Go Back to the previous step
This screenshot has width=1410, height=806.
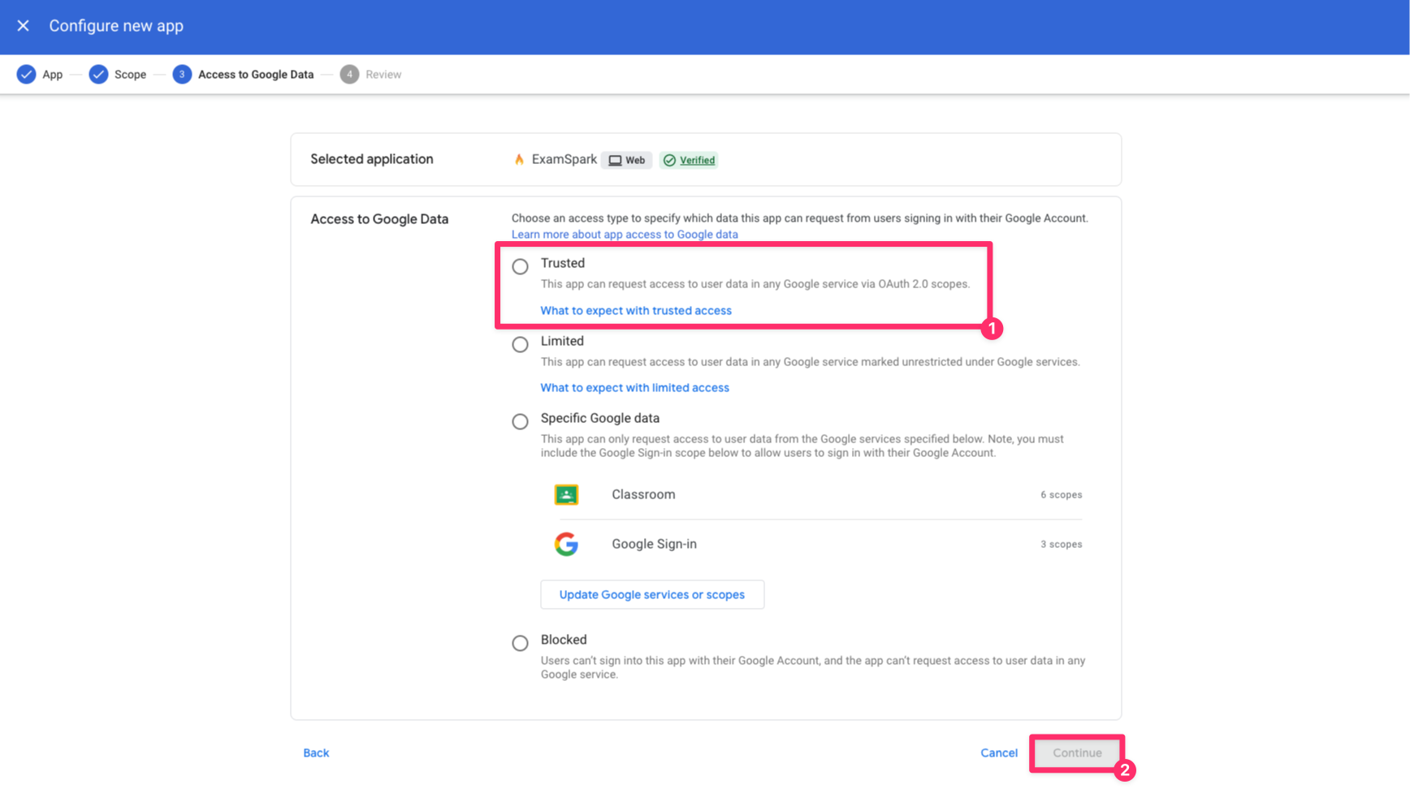[316, 753]
